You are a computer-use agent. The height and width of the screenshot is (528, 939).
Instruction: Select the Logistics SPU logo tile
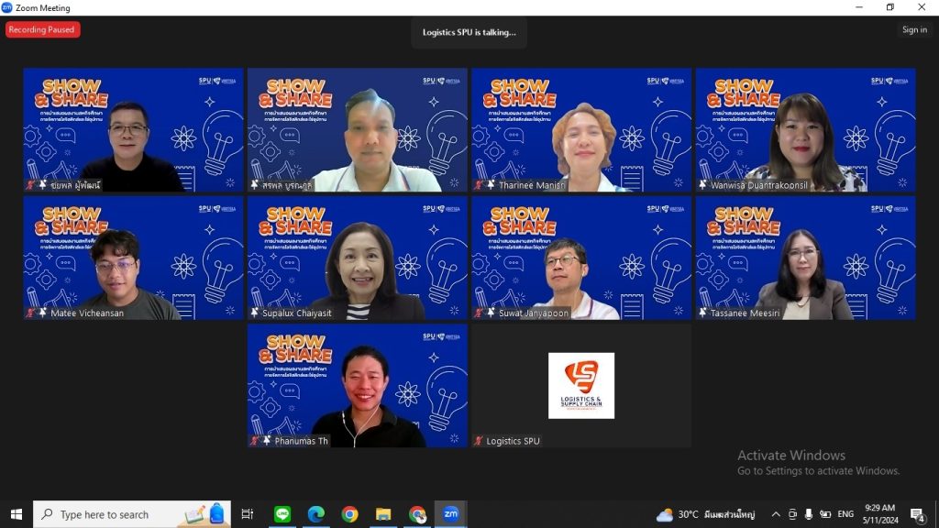pyautogui.click(x=580, y=386)
